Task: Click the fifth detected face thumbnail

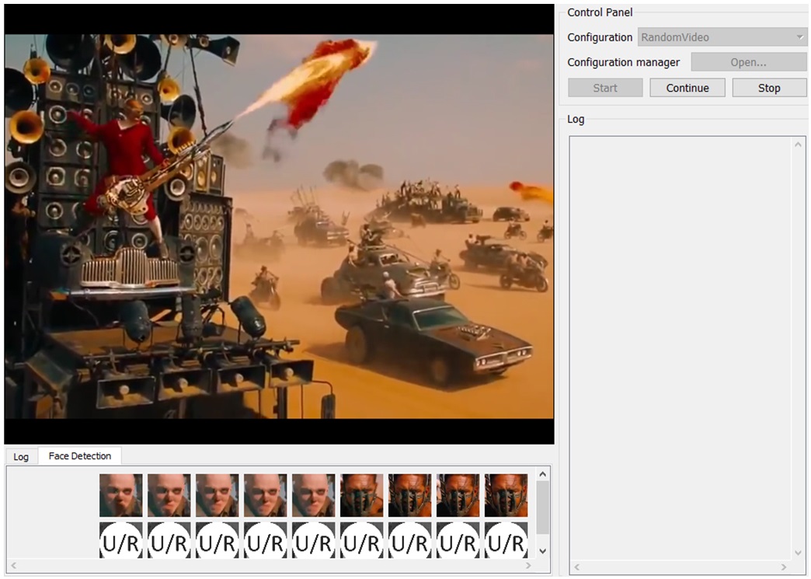Action: click(x=313, y=495)
